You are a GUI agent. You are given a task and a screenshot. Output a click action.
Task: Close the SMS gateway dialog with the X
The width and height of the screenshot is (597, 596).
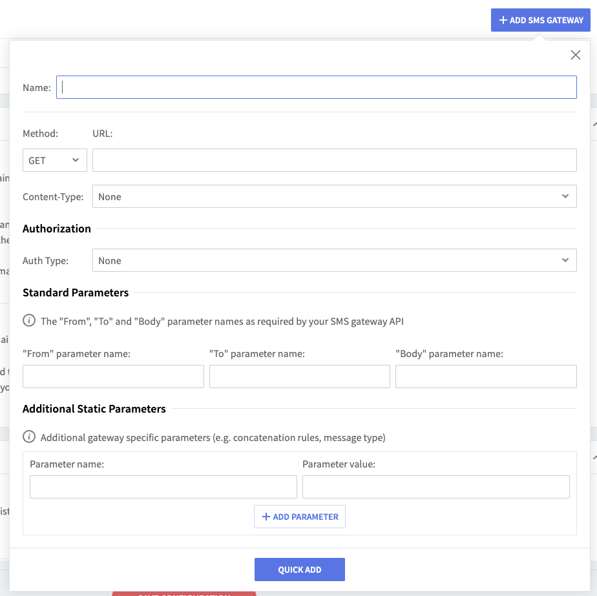(x=576, y=55)
